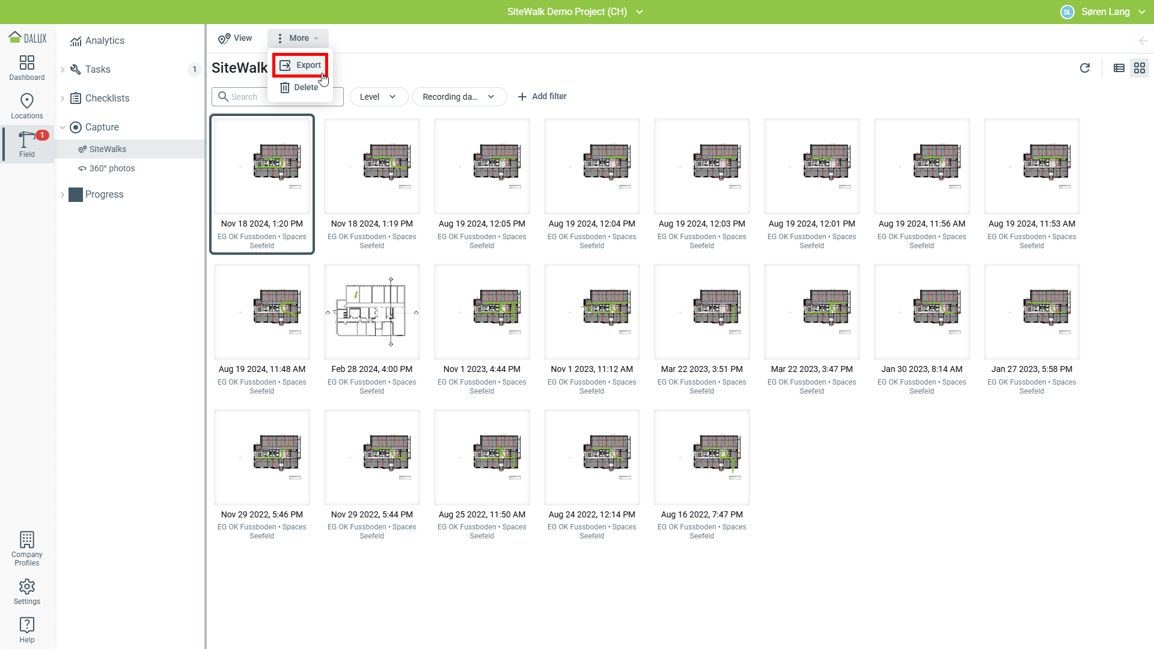Open the Level filter dropdown

coord(379,97)
